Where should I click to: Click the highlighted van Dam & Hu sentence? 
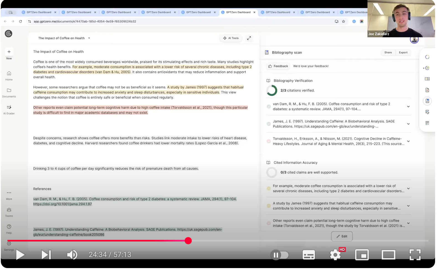pyautogui.click(x=142, y=69)
